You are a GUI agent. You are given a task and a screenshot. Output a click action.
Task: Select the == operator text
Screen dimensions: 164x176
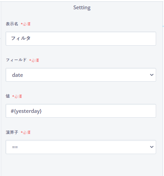pos(15,147)
